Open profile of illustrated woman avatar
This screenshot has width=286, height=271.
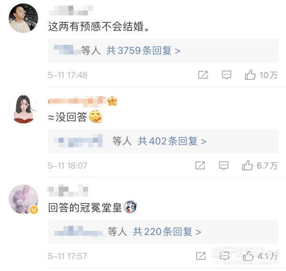(23, 109)
